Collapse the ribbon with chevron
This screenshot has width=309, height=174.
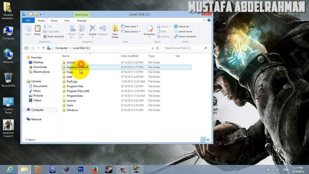point(204,20)
